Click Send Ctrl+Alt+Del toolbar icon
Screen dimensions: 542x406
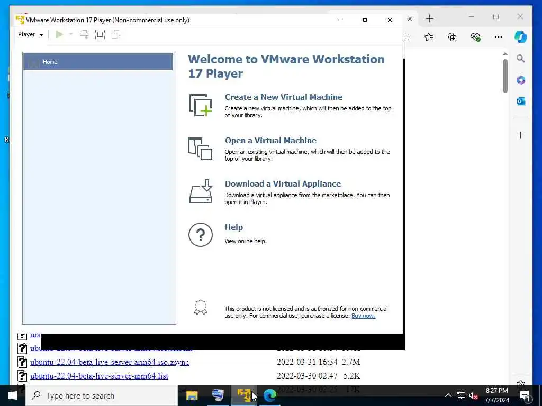point(84,34)
